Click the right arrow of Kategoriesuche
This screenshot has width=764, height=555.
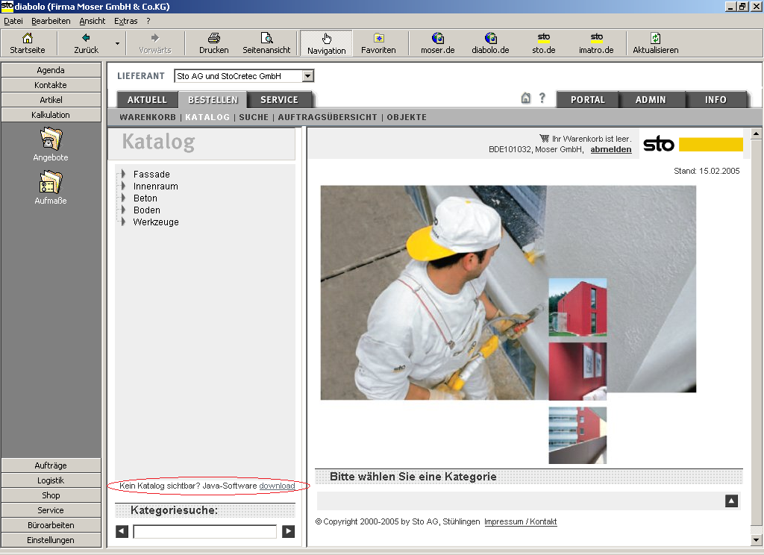click(289, 531)
